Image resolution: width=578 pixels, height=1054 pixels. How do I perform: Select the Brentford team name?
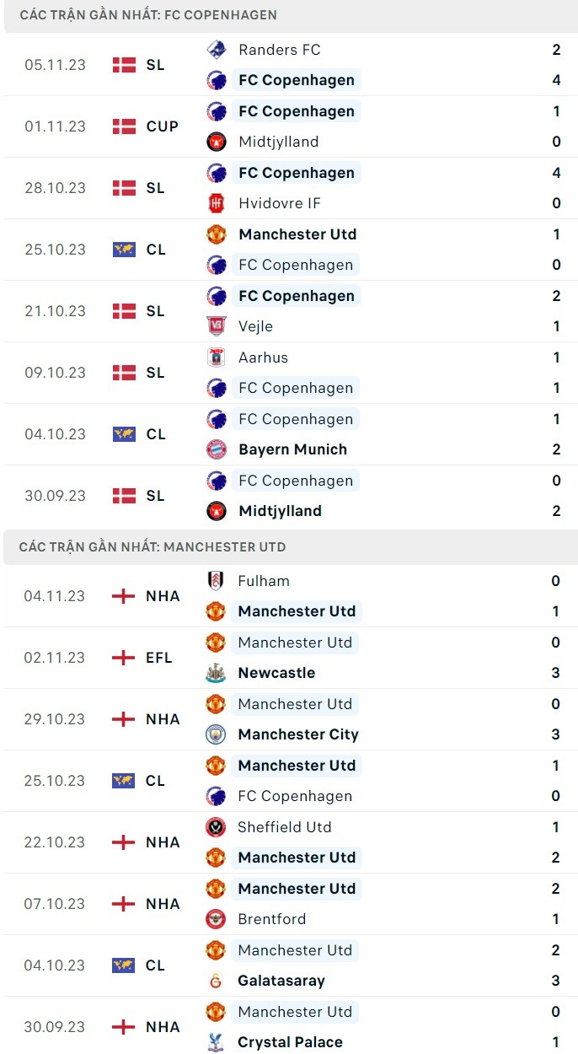click(271, 919)
